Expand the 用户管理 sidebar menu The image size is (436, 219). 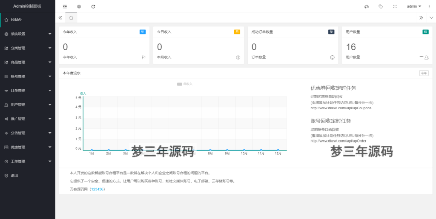pyautogui.click(x=28, y=105)
